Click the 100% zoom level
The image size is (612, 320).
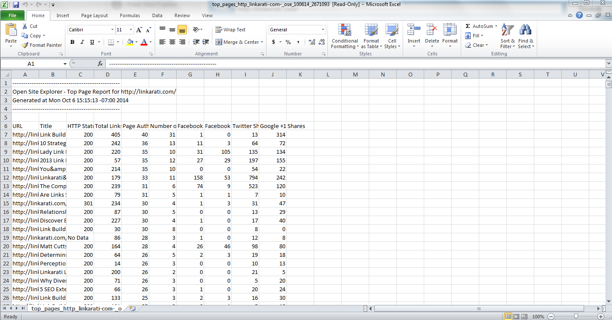(x=538, y=317)
